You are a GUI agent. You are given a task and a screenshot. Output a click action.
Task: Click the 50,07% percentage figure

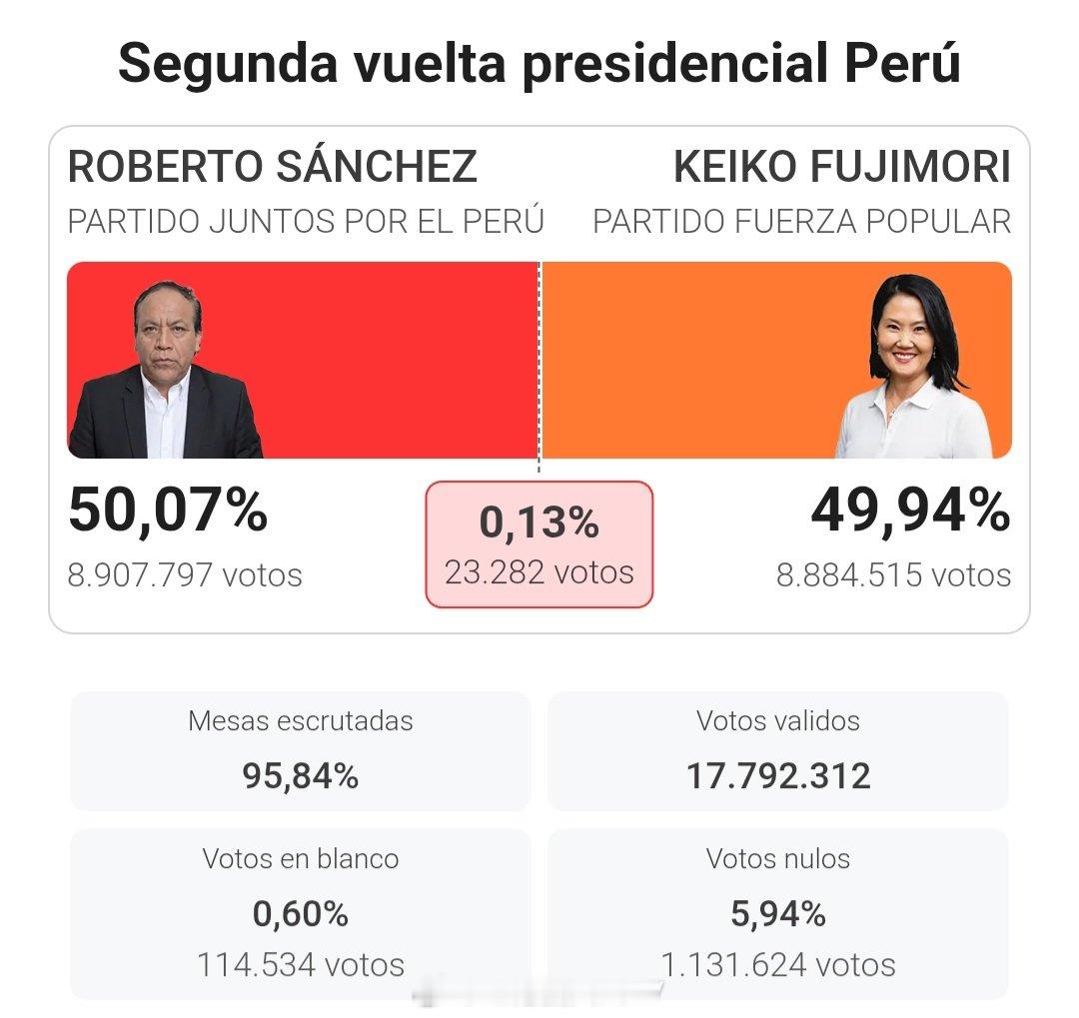168,510
